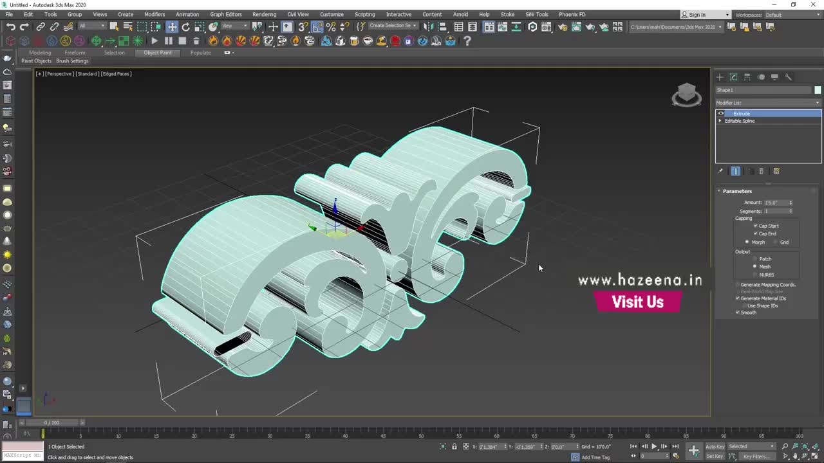Click the Zoom Extents icon bottom right
Screen dimensions: 824x463
coord(805,446)
